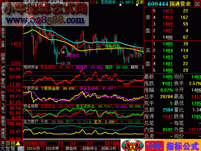The image size is (201, 151).
Task: Open the 日线 period selector triangle
Action: click(18, 143)
